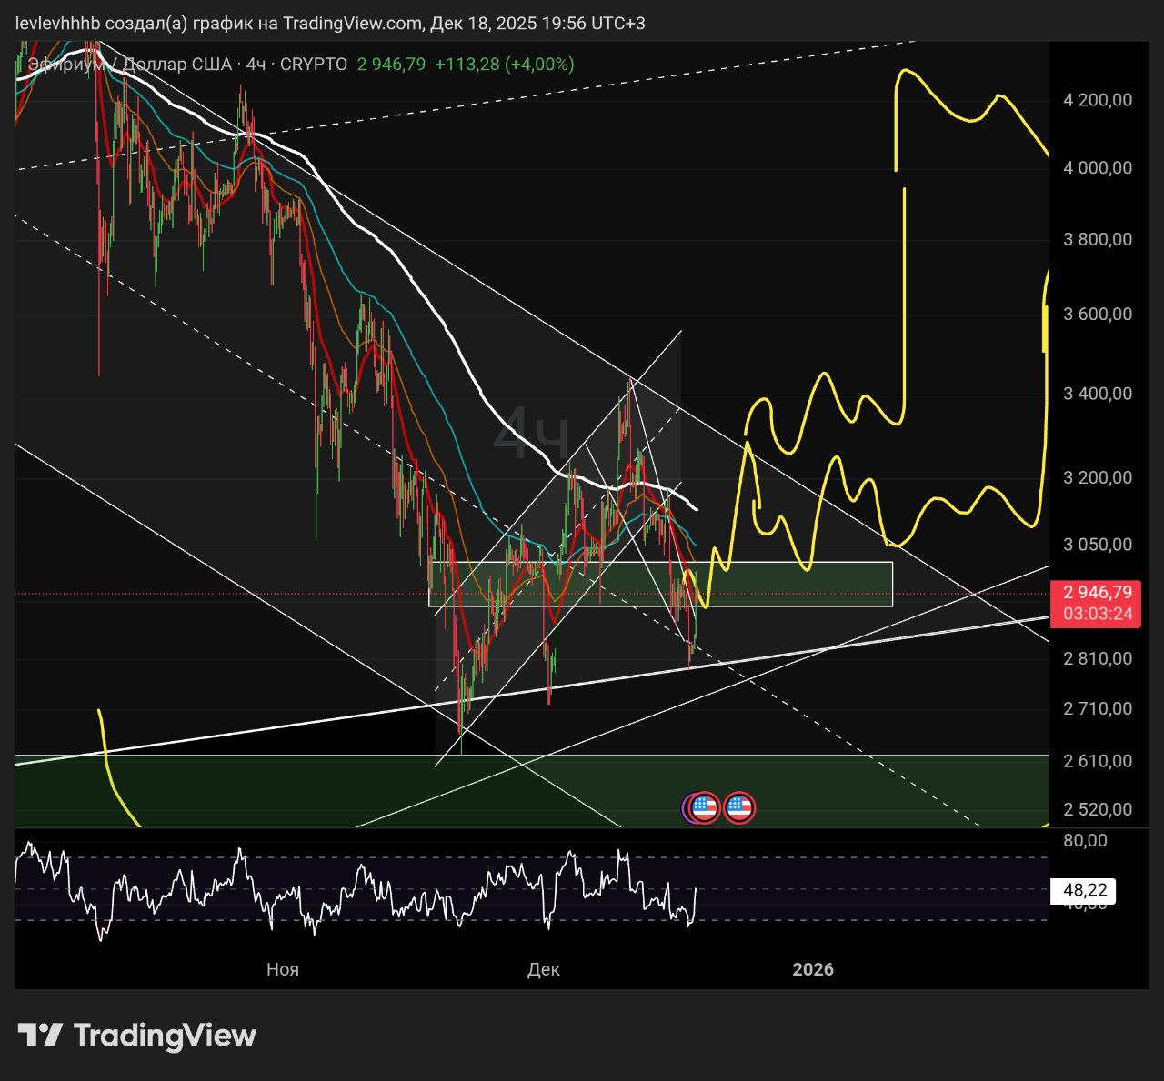Image resolution: width=1164 pixels, height=1081 pixels.
Task: Click the 2 810,00 price axis label
Action: pyautogui.click(x=1098, y=658)
